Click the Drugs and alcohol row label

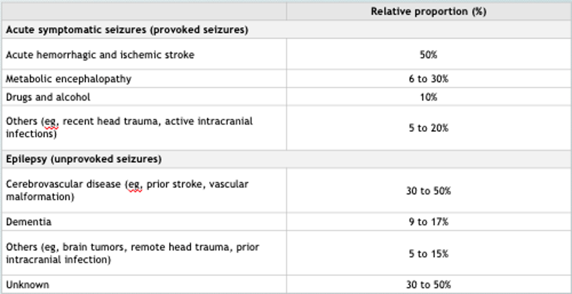[x=48, y=97]
